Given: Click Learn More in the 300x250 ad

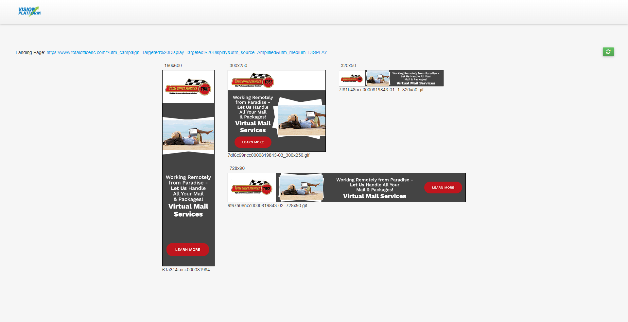Looking at the screenshot, I should (x=253, y=142).
